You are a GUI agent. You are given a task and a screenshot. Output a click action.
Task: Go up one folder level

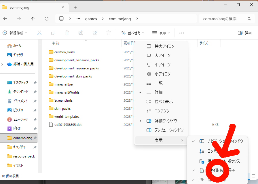point(33,19)
